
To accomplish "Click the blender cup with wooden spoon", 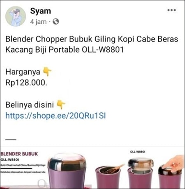I will coord(109,176).
